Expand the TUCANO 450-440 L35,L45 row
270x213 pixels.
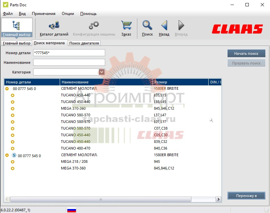pos(13,102)
